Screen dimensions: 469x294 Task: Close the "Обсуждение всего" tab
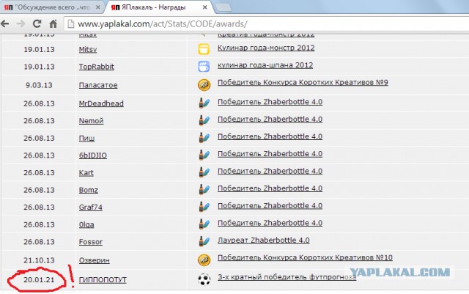[97, 7]
